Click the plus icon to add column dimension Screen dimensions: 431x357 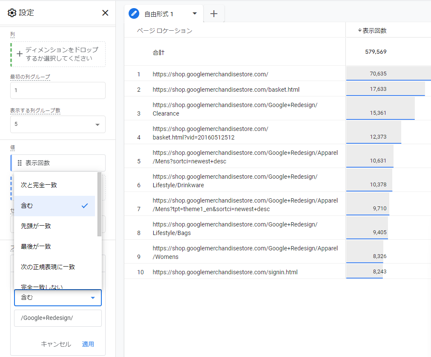(x=20, y=54)
